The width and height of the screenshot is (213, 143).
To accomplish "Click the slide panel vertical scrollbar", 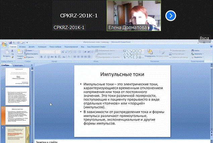I will pos(32,106).
